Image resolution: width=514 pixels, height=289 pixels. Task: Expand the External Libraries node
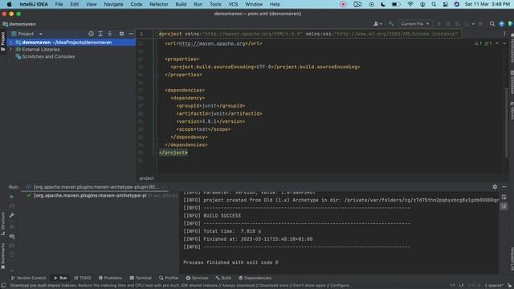[10, 50]
